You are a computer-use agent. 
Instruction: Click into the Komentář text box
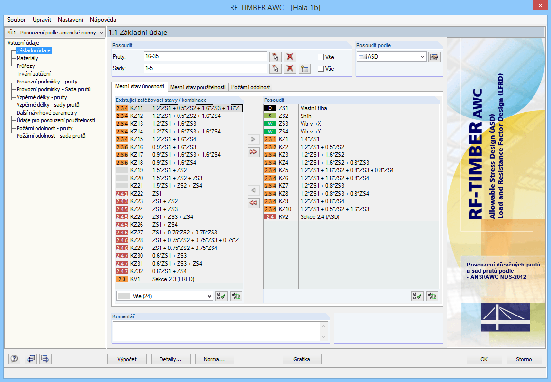point(217,331)
